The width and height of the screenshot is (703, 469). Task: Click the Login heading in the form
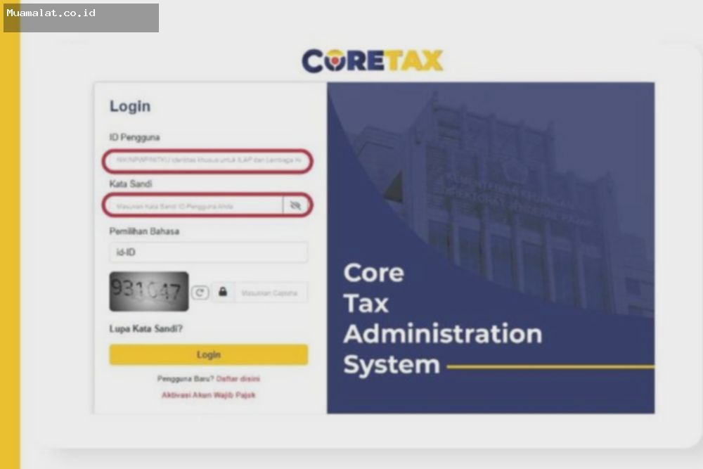tap(130, 106)
